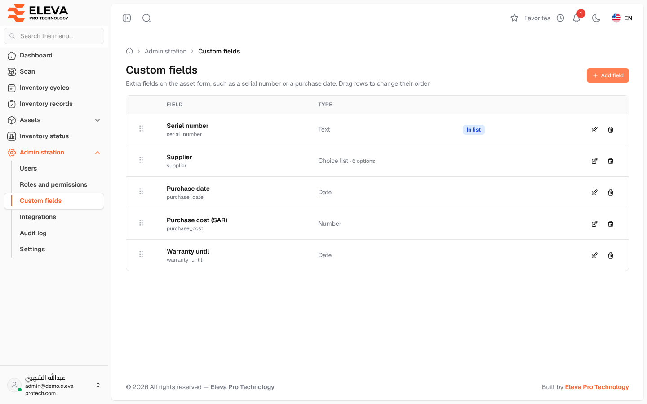This screenshot has height=404, width=647.
Task: Delete the Warranty until field
Action: click(611, 255)
